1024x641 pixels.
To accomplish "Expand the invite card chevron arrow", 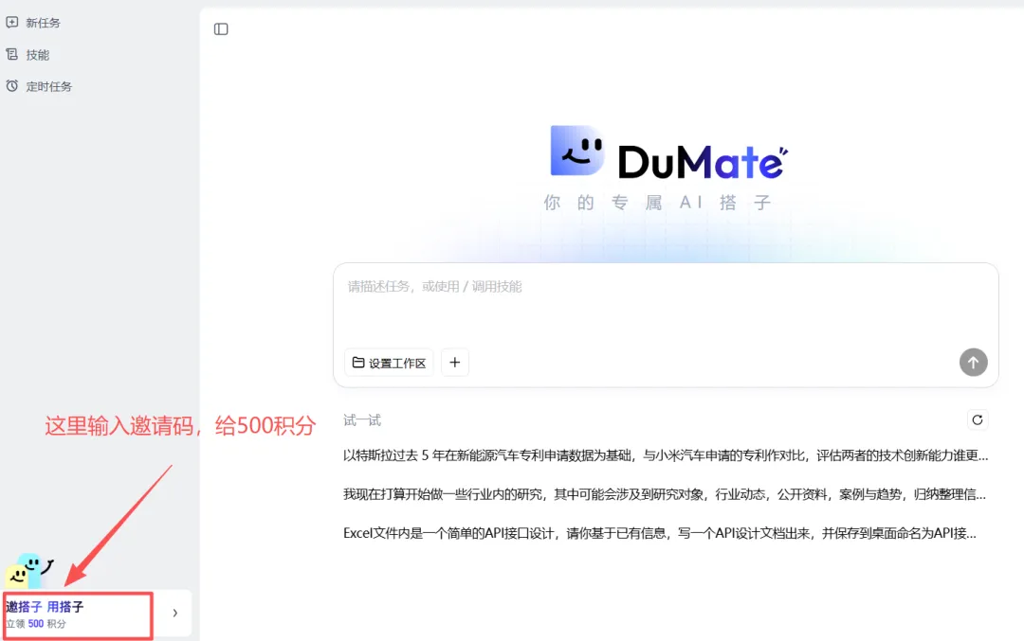I will point(174,613).
